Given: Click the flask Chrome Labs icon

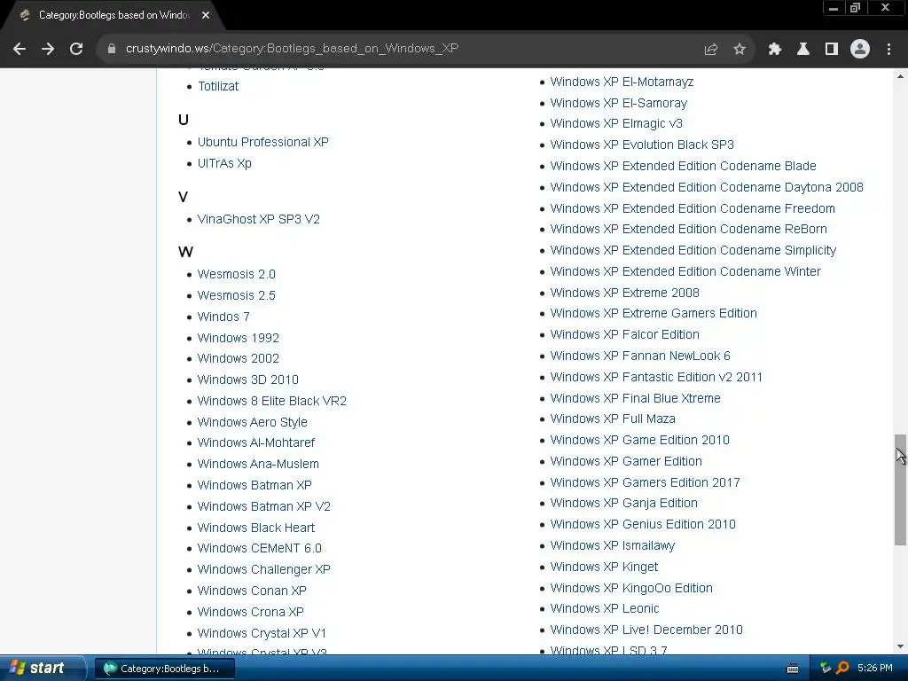Looking at the screenshot, I should tap(803, 50).
